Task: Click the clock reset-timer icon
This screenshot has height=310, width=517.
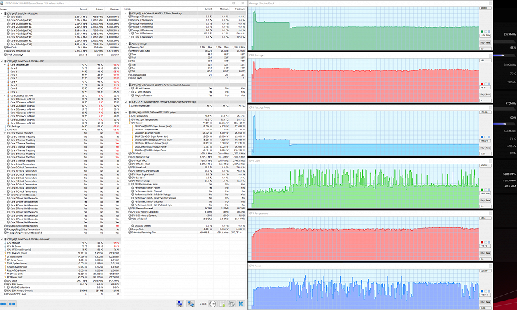Action: (213, 304)
